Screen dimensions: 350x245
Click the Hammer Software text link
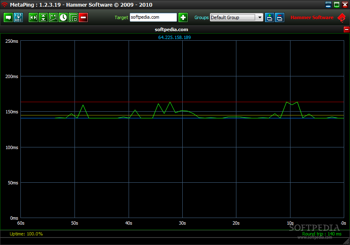click(x=312, y=17)
